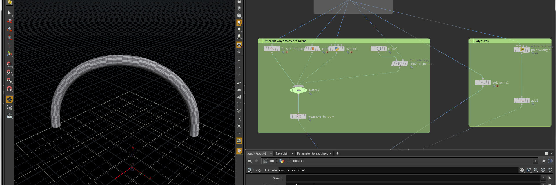Toggle the no-lighting crossed bulb icon

pos(239,8)
